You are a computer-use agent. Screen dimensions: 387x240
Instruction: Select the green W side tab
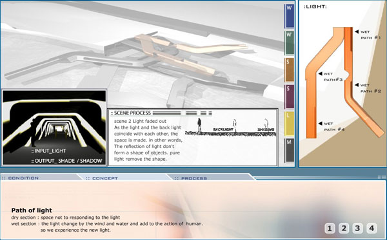pos(289,43)
